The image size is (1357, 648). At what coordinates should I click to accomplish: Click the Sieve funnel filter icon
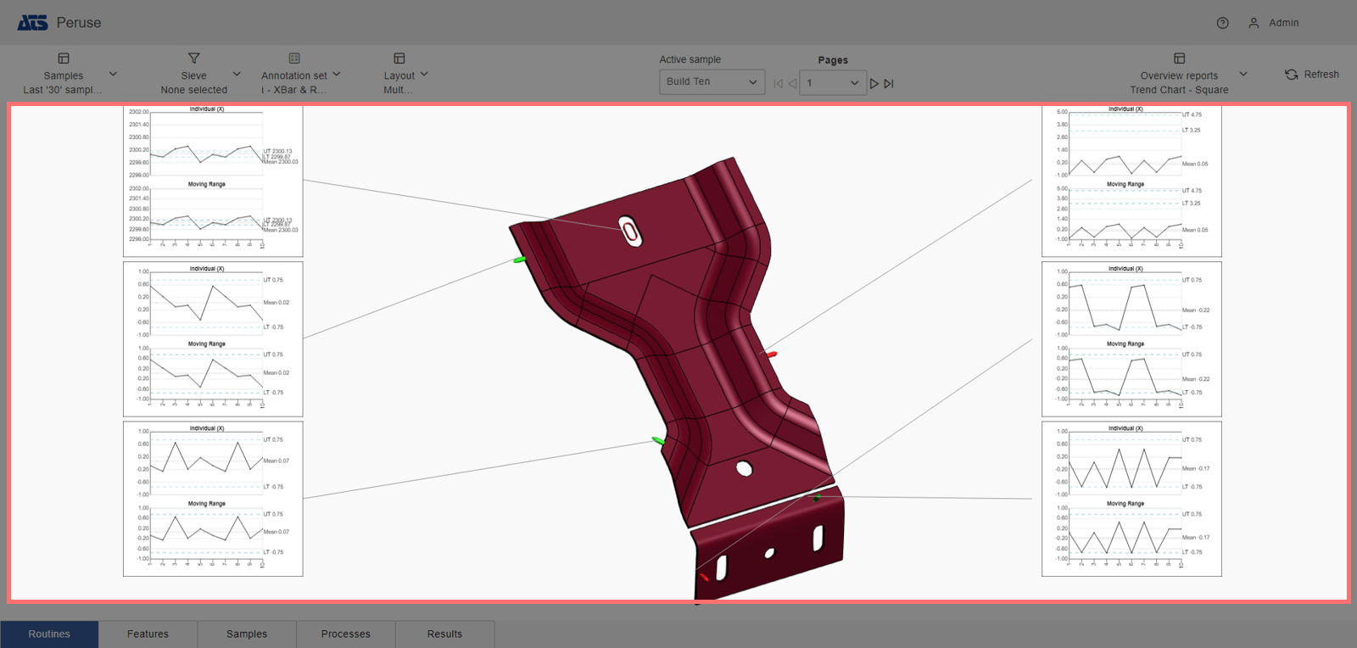point(193,59)
